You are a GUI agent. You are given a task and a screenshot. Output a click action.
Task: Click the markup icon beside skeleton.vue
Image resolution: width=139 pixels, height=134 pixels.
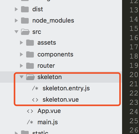pyautogui.click(x=35, y=100)
